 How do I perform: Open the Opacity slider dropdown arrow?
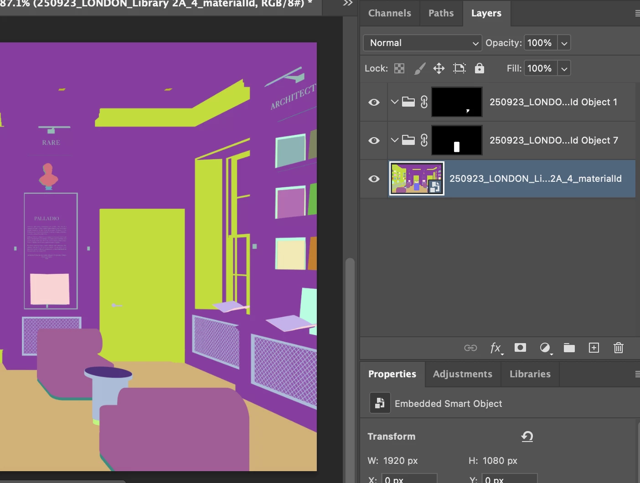(564, 43)
